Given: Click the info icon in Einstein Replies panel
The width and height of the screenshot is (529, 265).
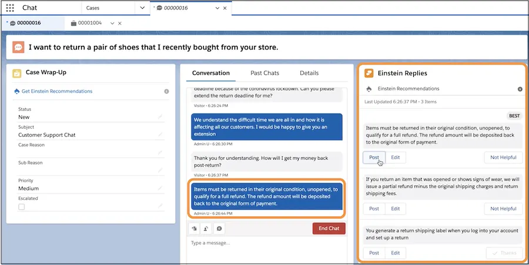Looking at the screenshot, I should (x=520, y=89).
